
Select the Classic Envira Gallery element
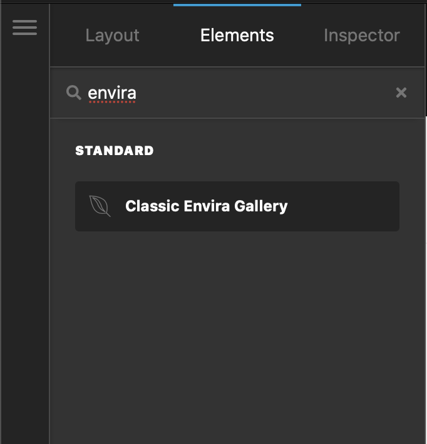click(237, 206)
